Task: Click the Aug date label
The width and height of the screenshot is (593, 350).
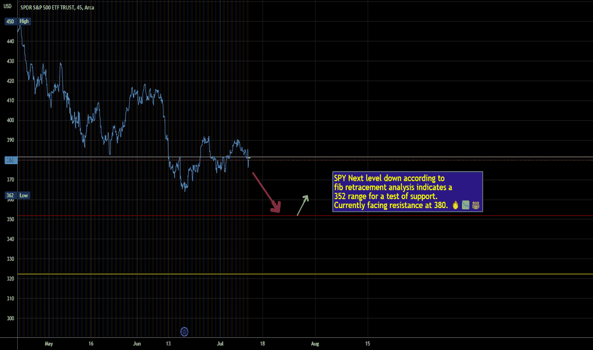Action: (315, 344)
